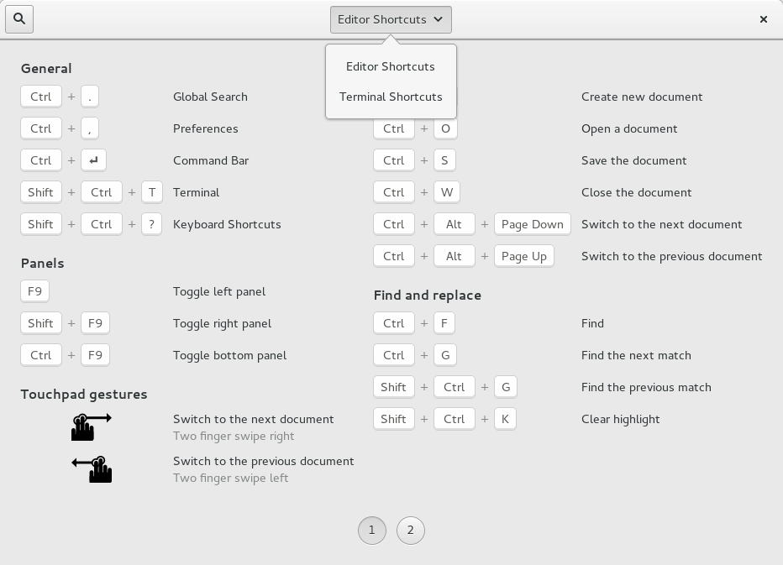Viewport: 783px width, 565px height.
Task: Click the two finger swipe left gesture icon
Action: click(x=92, y=468)
